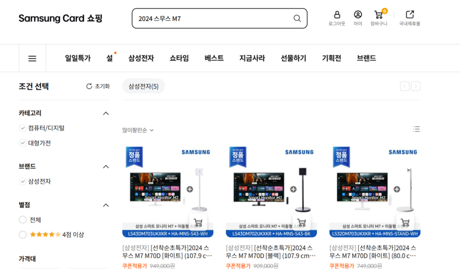Click the 조건 선택 heading
This screenshot has height=269, width=460.
pyautogui.click(x=34, y=86)
